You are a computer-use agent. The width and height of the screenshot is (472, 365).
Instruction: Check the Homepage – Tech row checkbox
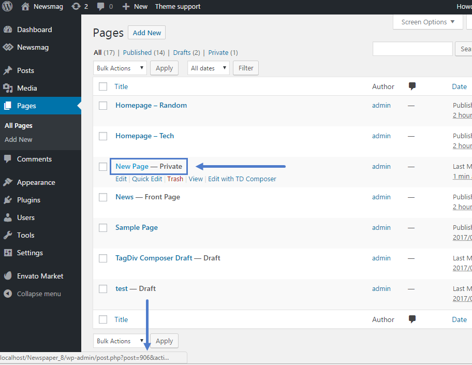point(103,136)
